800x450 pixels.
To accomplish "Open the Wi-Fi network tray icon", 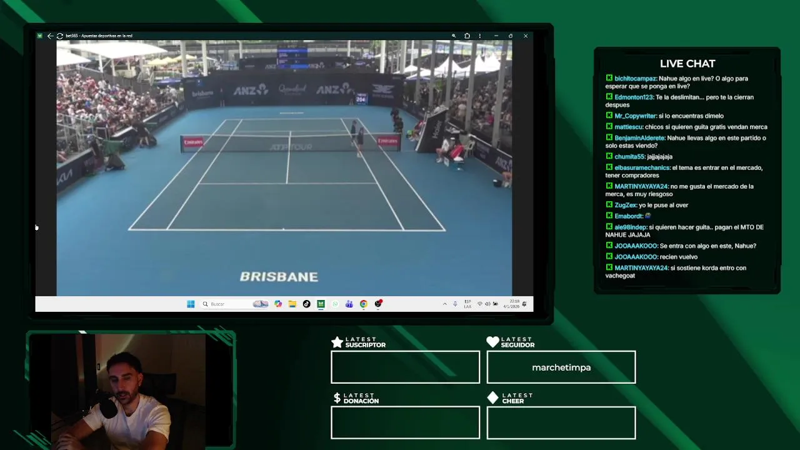I will pyautogui.click(x=479, y=304).
